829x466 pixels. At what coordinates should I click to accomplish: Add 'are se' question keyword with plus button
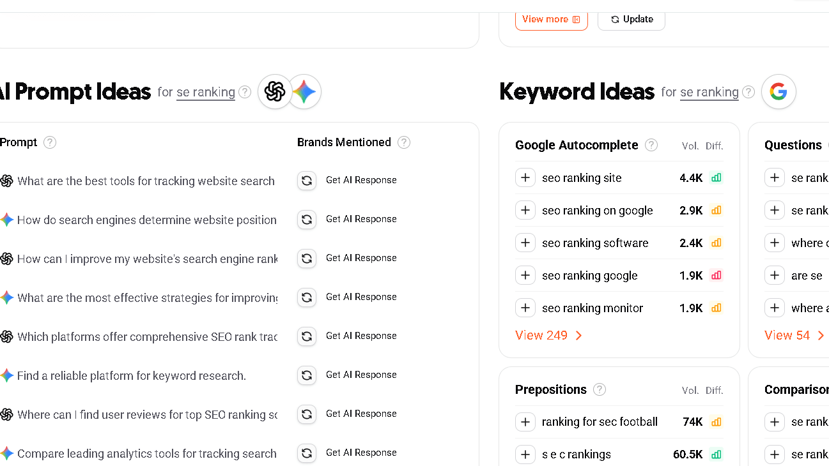coord(775,275)
